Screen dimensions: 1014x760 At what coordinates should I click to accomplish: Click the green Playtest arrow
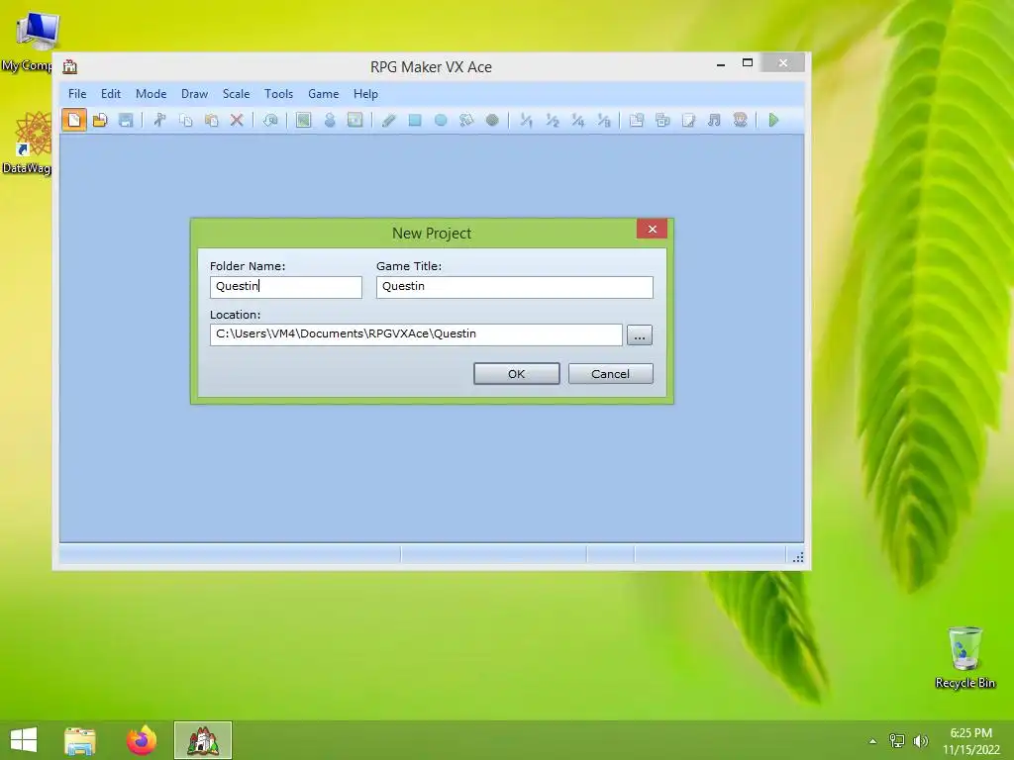tap(773, 120)
